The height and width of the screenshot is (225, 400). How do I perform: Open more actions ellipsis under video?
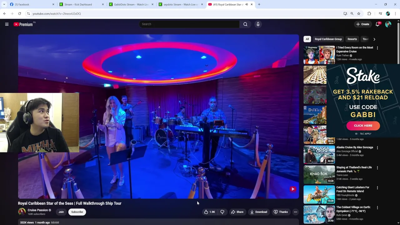[x=295, y=212]
